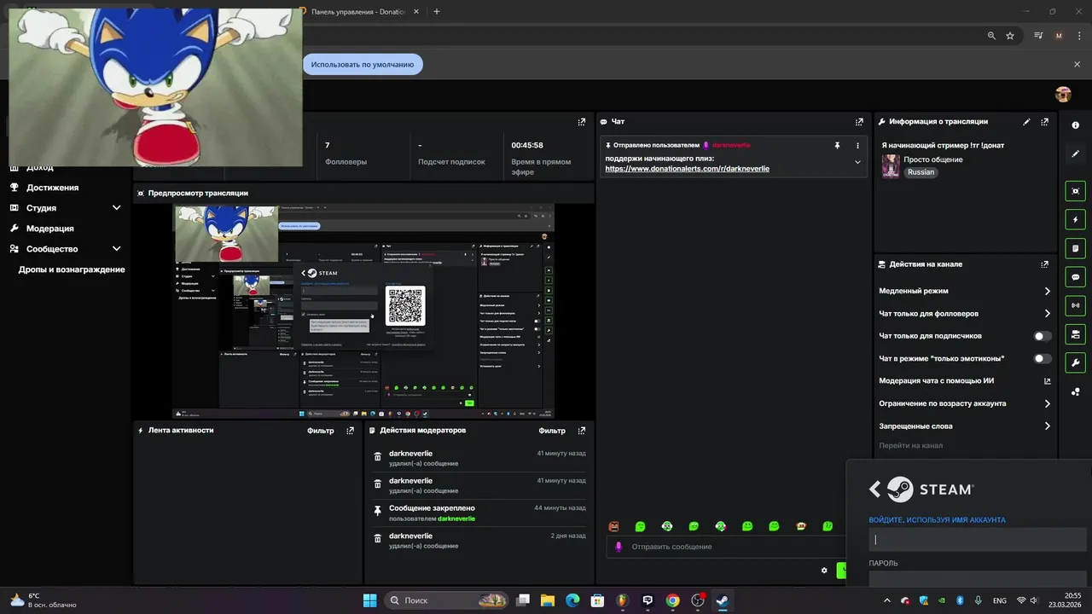Edit stream info via pencil in panel header
The width and height of the screenshot is (1092, 614).
(x=1026, y=122)
